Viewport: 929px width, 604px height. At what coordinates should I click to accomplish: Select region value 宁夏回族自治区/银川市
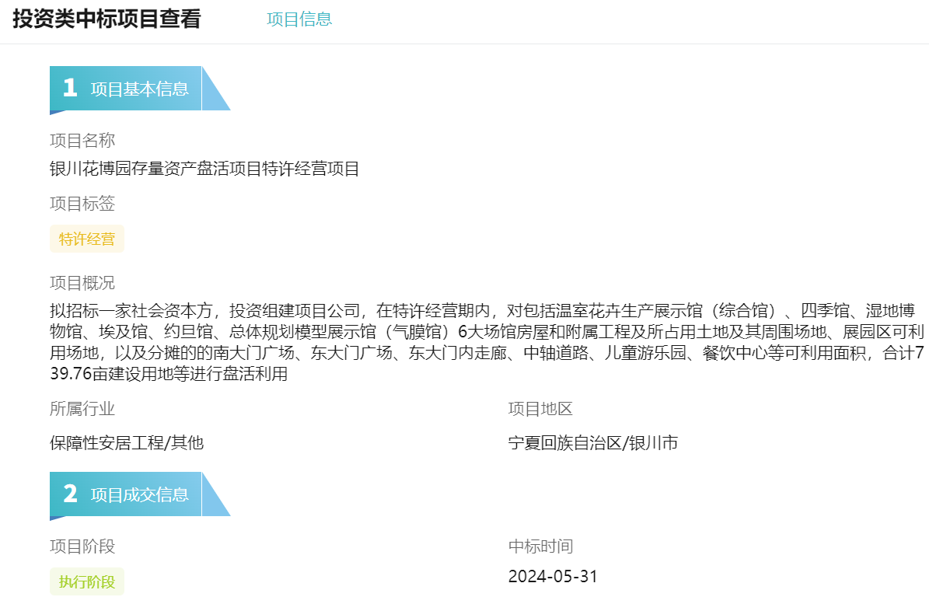[593, 443]
